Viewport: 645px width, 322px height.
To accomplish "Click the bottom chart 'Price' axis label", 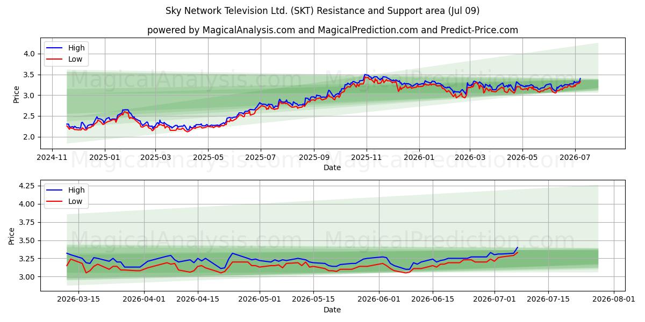I will 12,236.
